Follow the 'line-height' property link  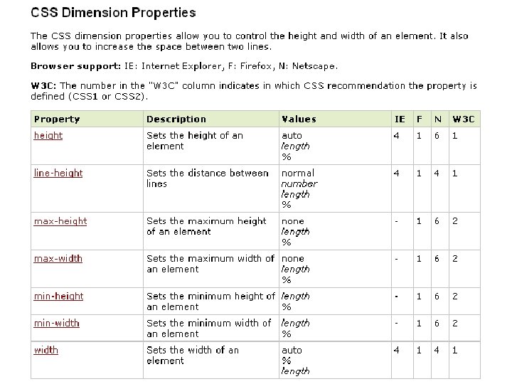pyautogui.click(x=58, y=174)
